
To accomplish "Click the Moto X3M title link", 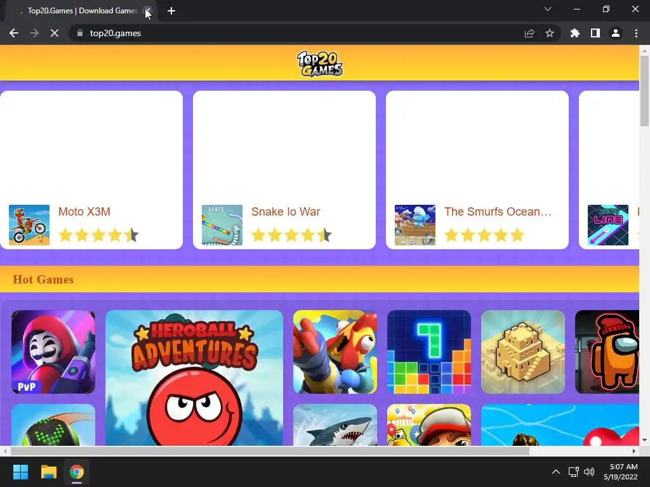I will (x=84, y=212).
